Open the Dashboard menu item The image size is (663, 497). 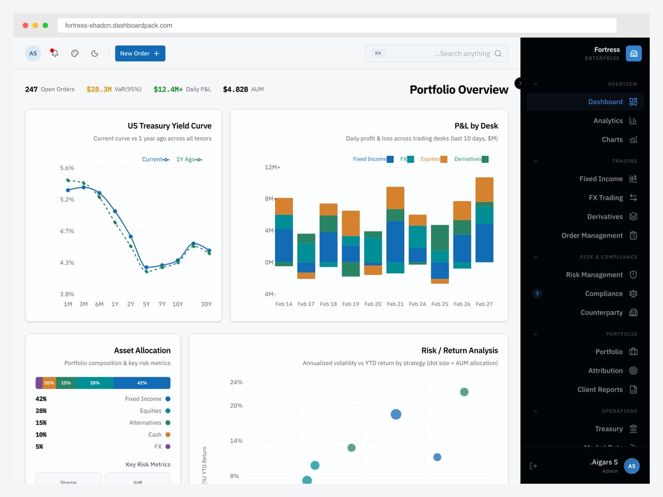tap(585, 102)
